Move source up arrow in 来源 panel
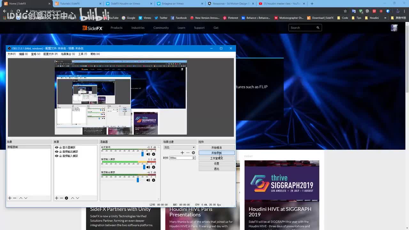 coord(73,198)
